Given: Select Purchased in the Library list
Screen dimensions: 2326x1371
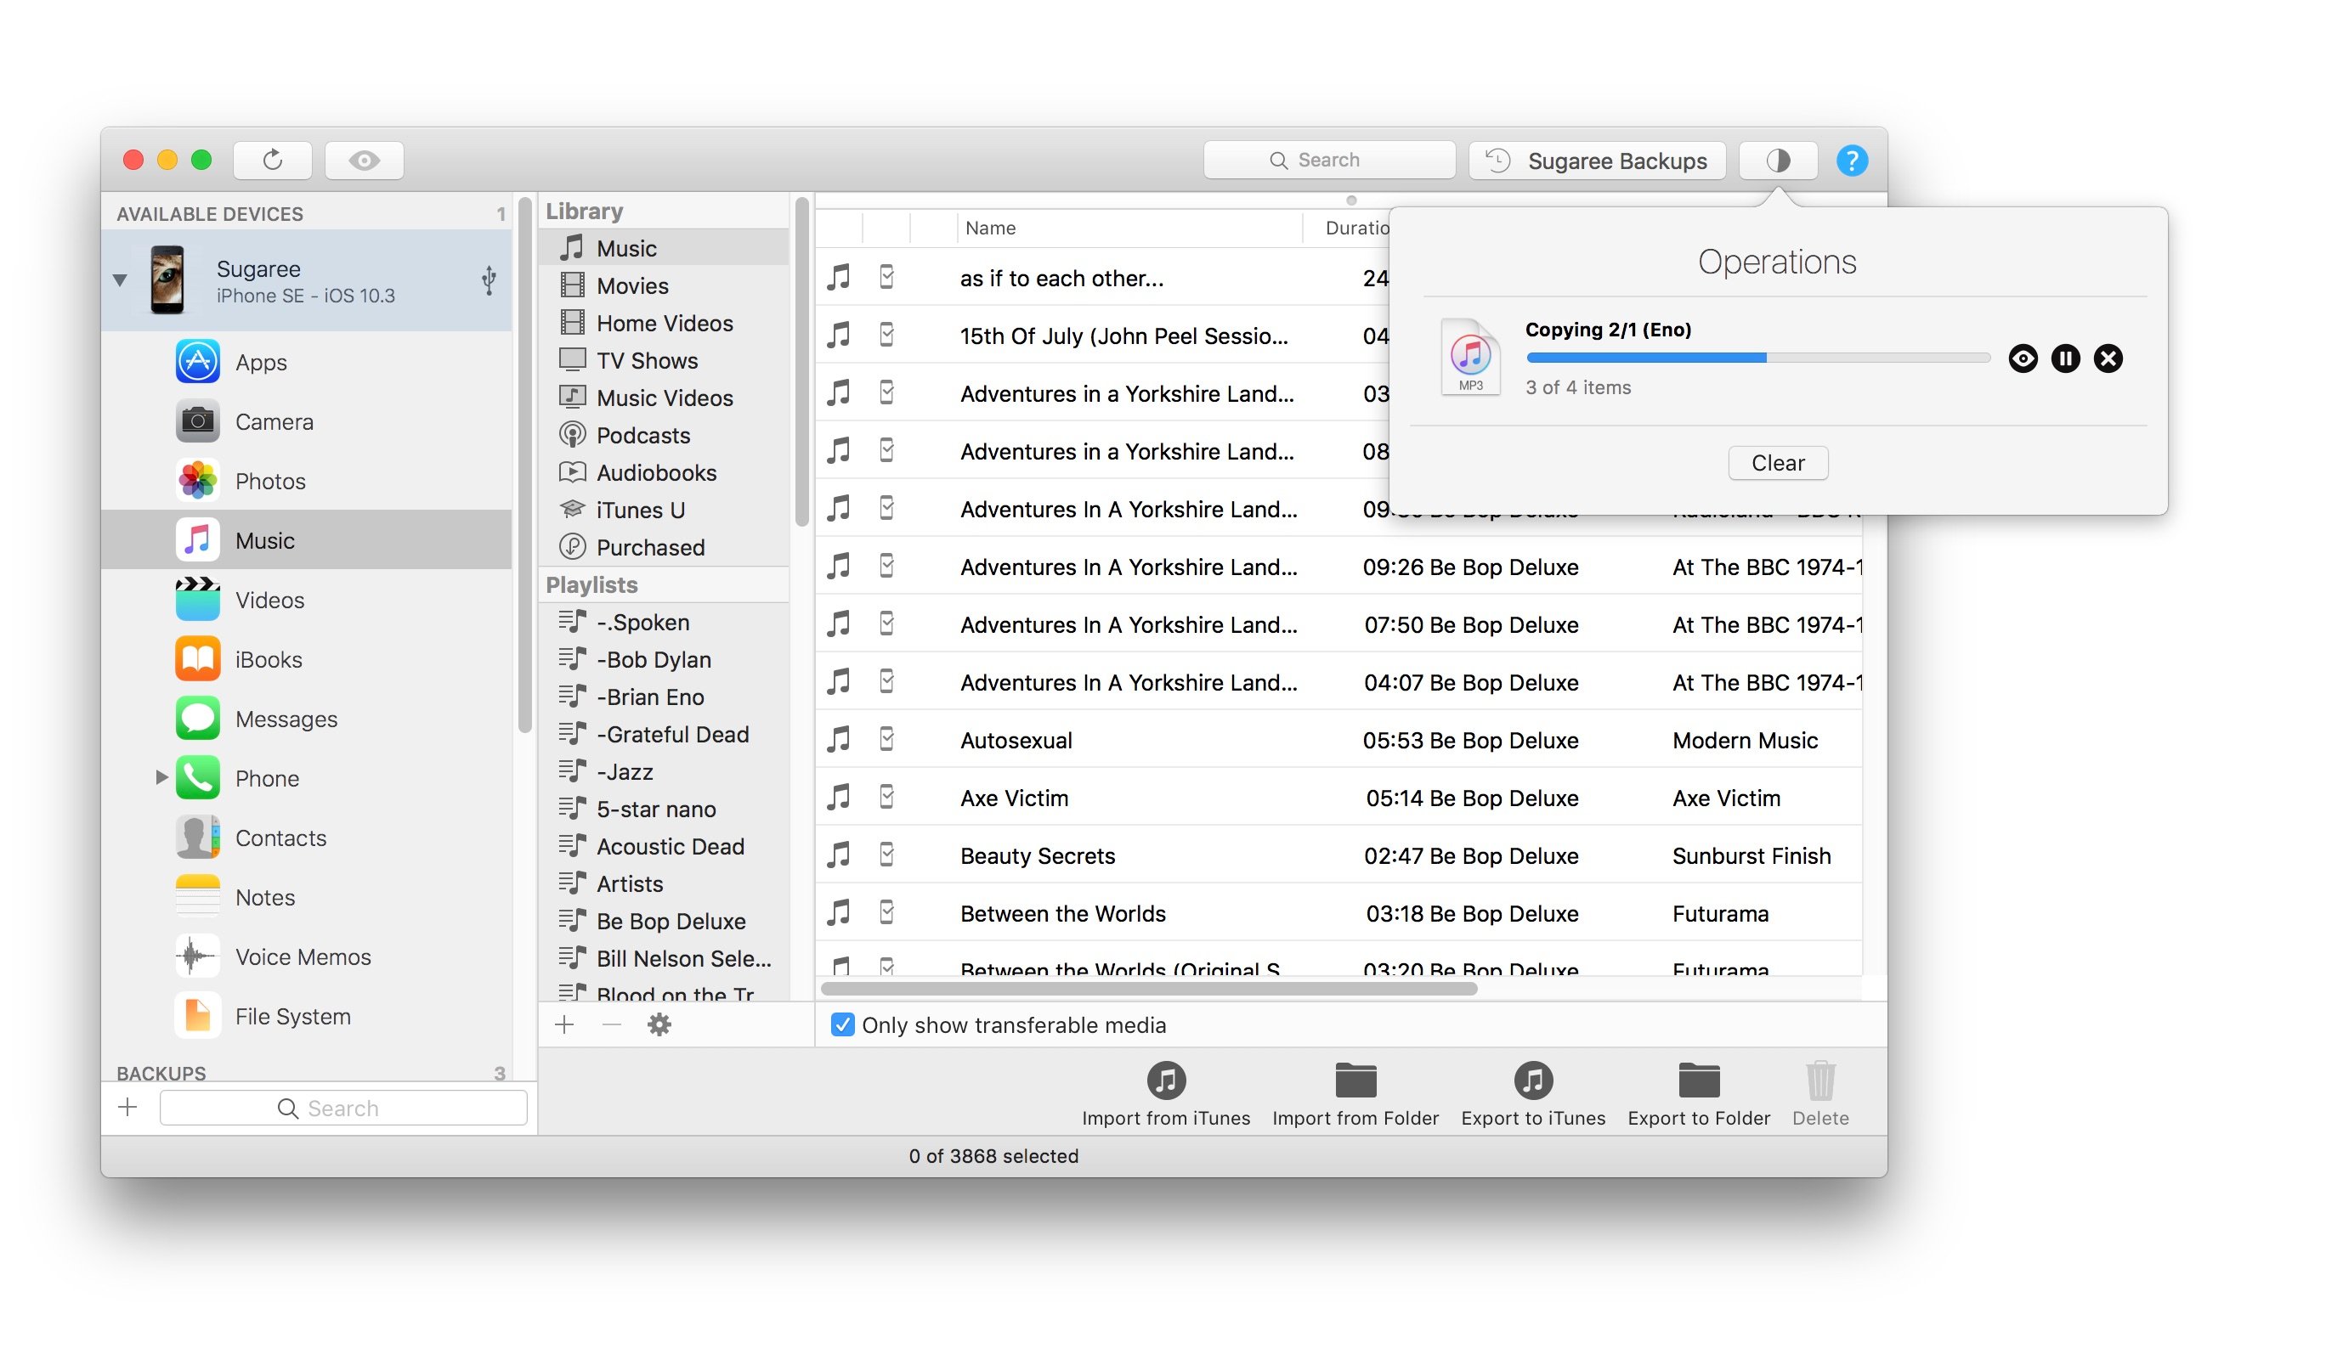Looking at the screenshot, I should pos(664,547).
